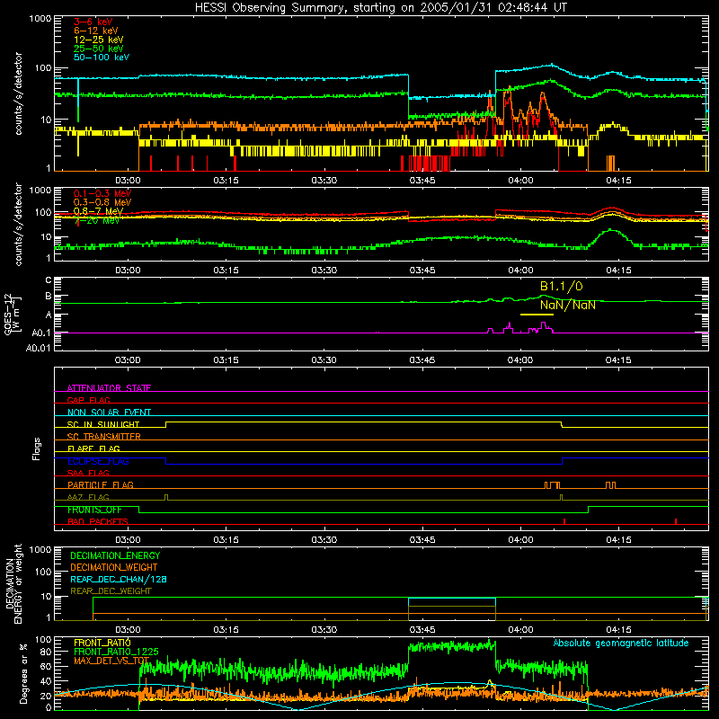This screenshot has width=719, height=719.
Task: Click the DECIMATION_ENERGY legend label
Action: pos(115,555)
